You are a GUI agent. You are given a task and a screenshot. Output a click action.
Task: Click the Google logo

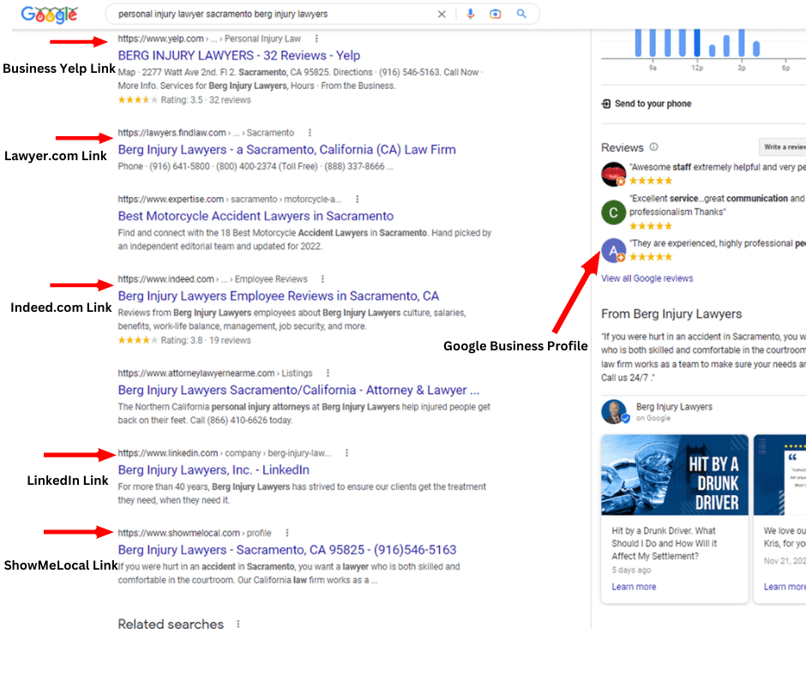[x=50, y=15]
